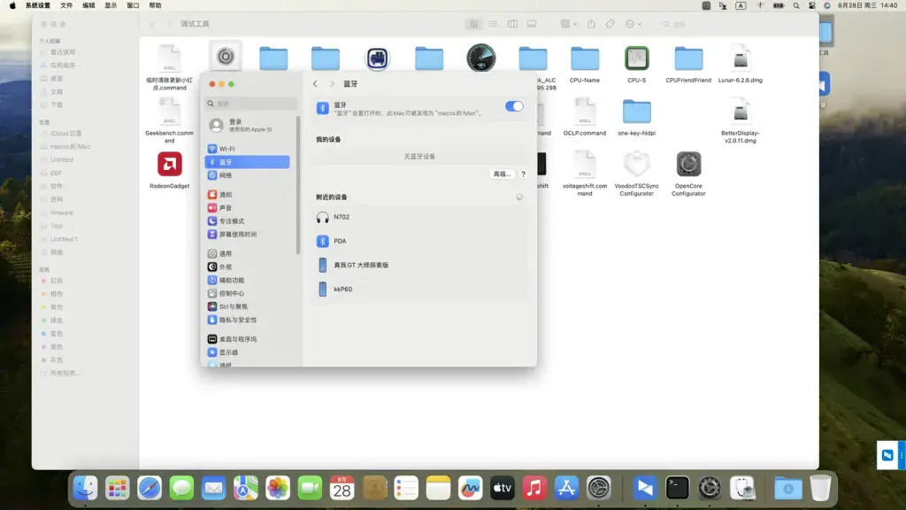Image resolution: width=906 pixels, height=510 pixels.
Task: Open Siri与聚焦 settings
Action: click(248, 307)
